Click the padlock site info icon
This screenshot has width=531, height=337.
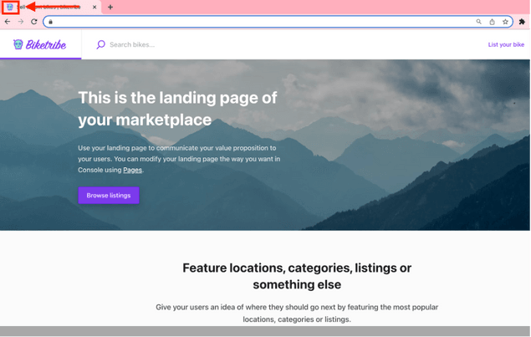51,22
